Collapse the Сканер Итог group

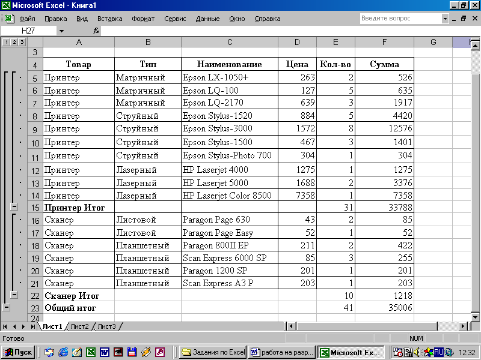14,295
